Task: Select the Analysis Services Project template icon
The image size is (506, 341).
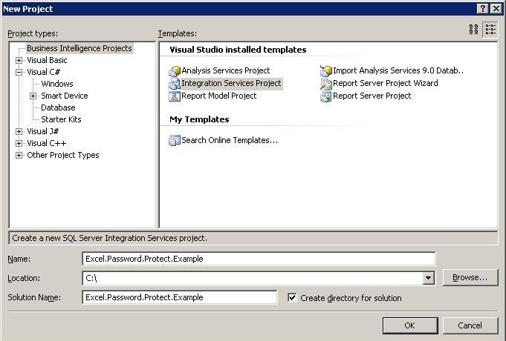Action: point(175,71)
